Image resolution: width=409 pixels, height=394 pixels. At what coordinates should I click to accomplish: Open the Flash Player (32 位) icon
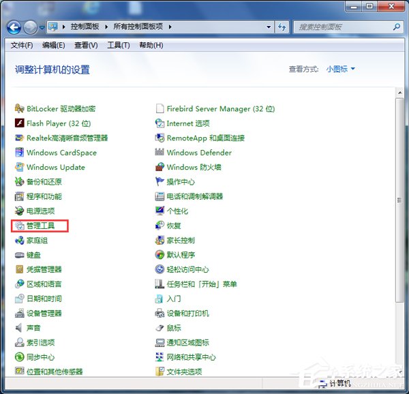click(x=20, y=123)
